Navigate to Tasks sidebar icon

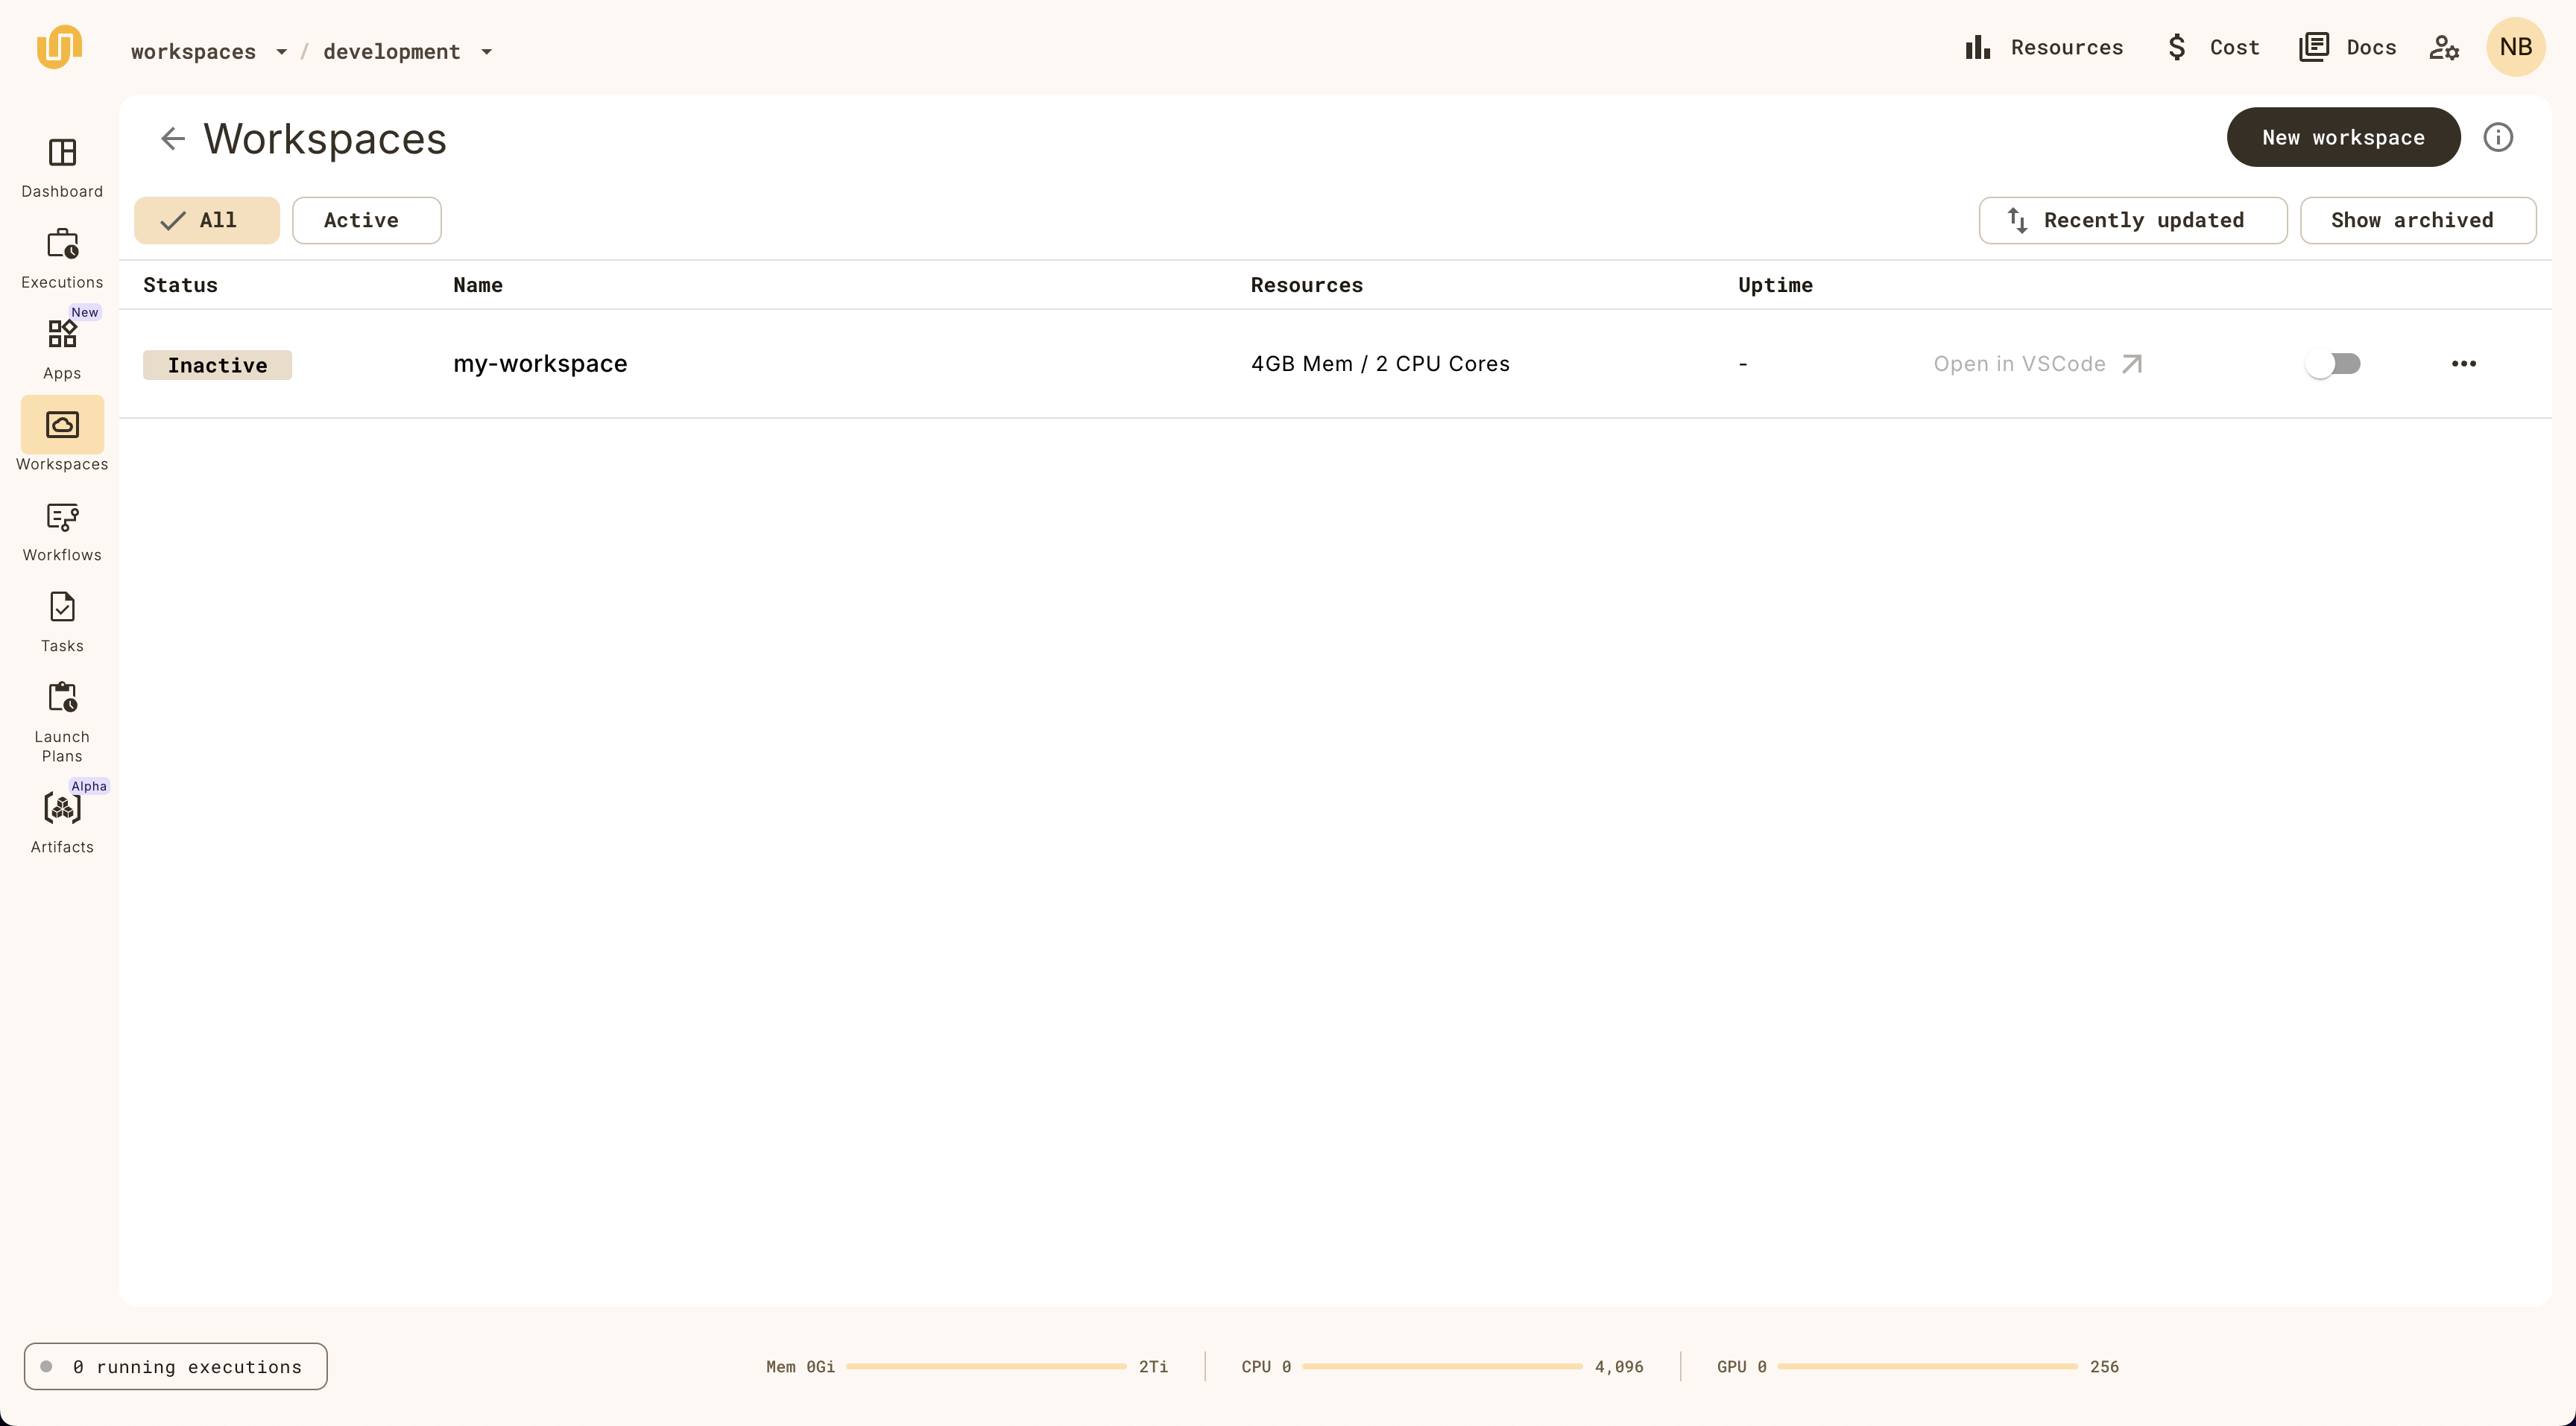[x=62, y=607]
